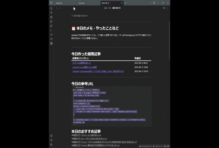Click the 本日のメモ・やったことなど heading
This screenshot has height=148, width=219.
pyautogui.click(x=98, y=28)
